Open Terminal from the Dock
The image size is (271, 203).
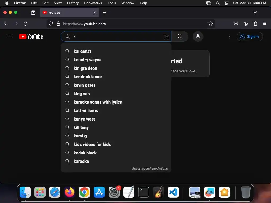coord(144,192)
